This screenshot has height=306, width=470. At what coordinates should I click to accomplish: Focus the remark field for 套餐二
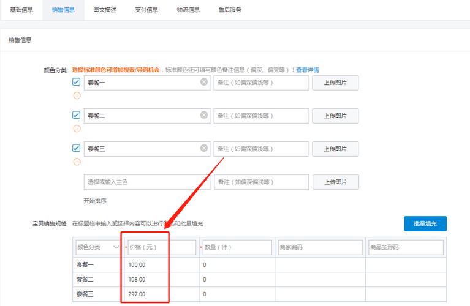coord(261,116)
